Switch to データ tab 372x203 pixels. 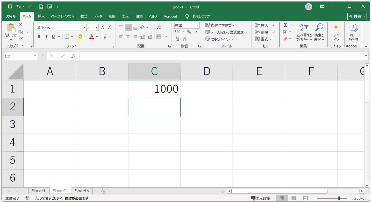click(98, 16)
